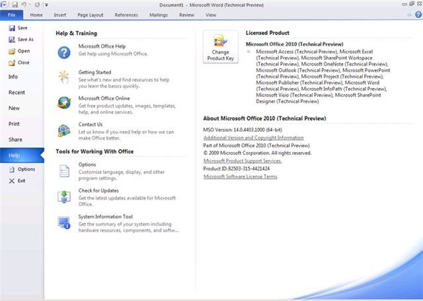Image resolution: width=423 pixels, height=301 pixels.
Task: Launch the System Information Tool monitor icon
Action: point(64,223)
